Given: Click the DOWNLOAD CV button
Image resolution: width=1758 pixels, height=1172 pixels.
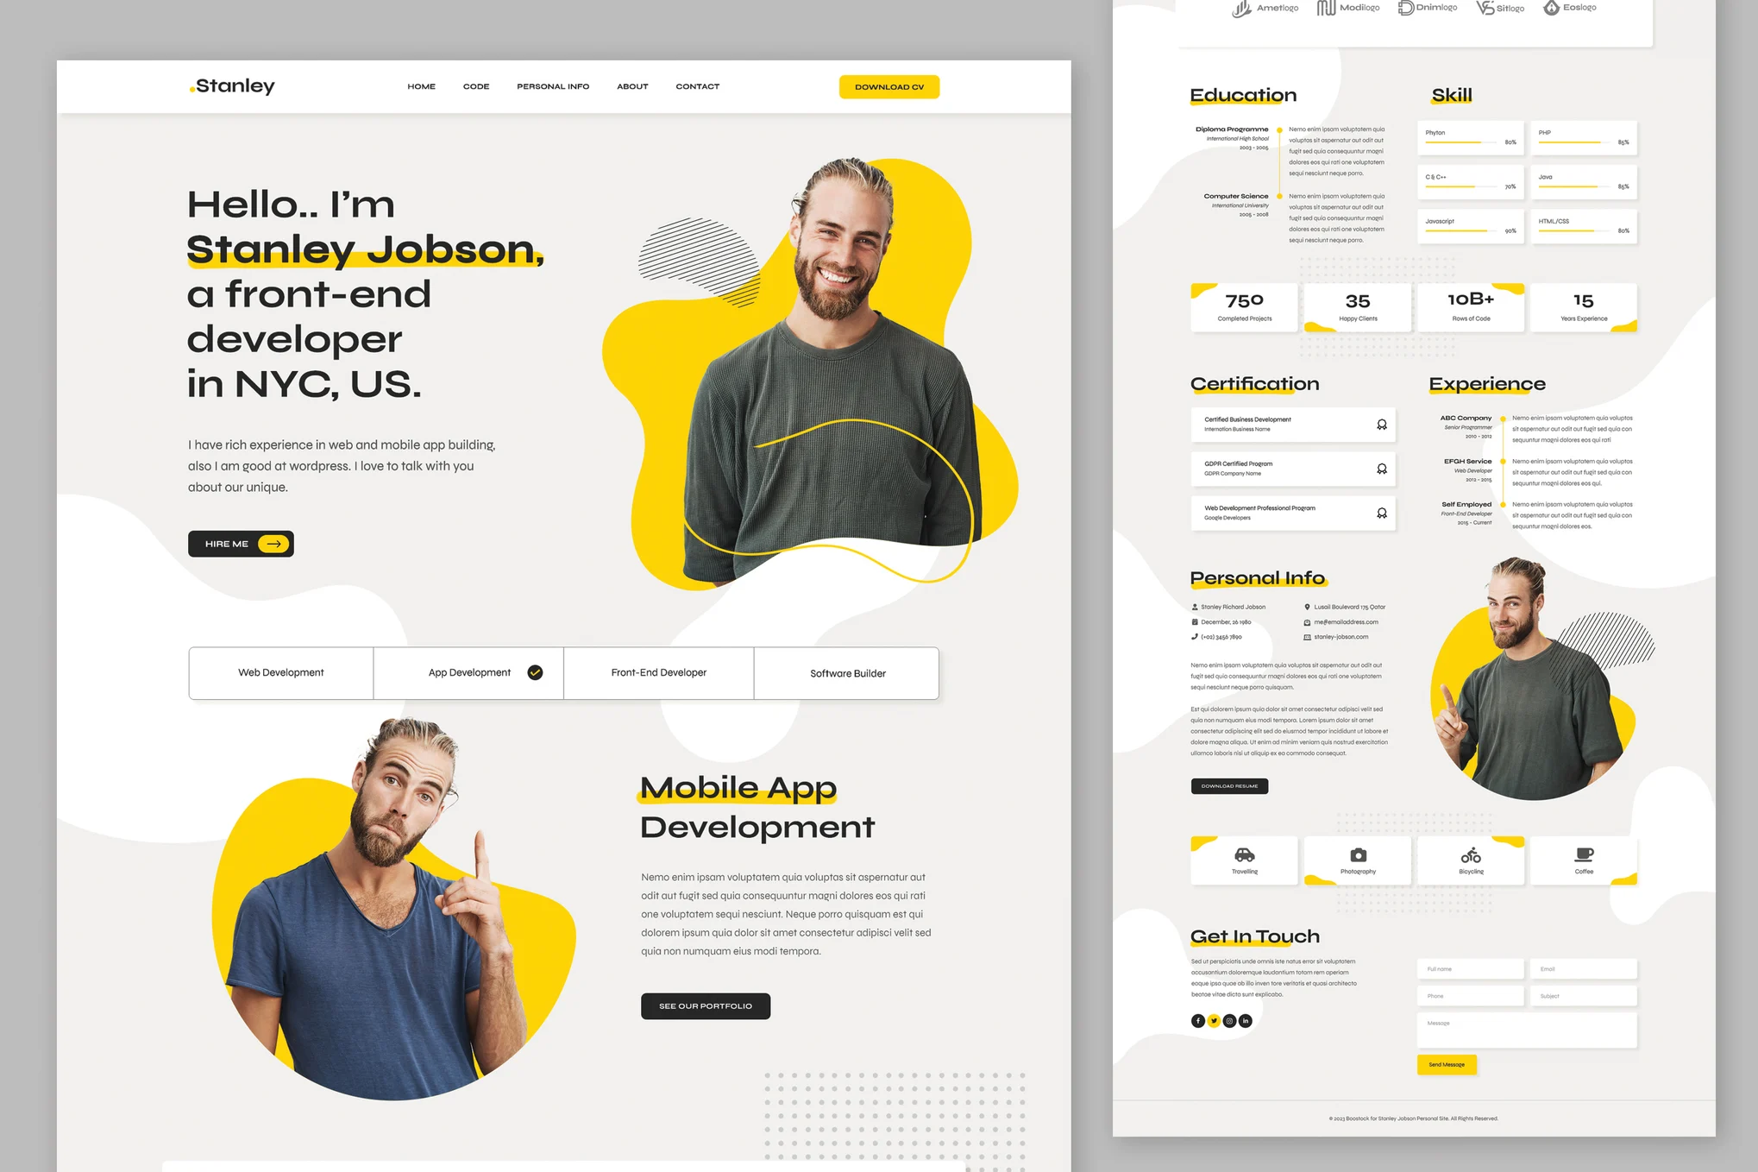Looking at the screenshot, I should [888, 86].
